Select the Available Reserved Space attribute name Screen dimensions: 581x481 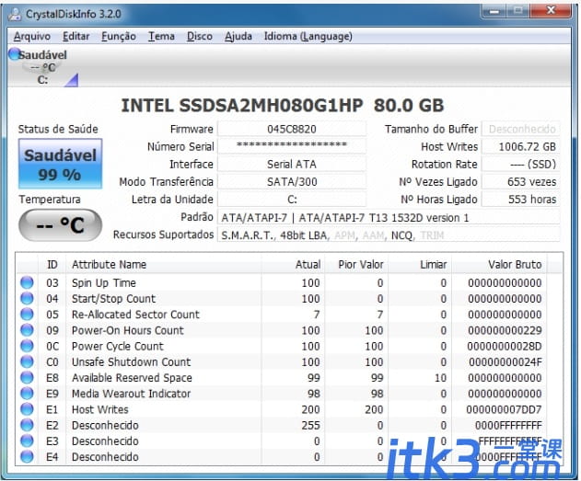tap(132, 377)
